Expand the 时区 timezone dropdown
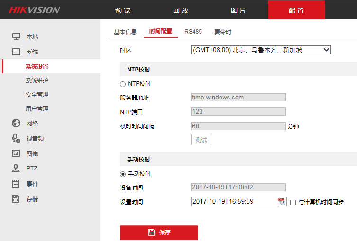Screen dimensions: 357x241 (261, 50)
